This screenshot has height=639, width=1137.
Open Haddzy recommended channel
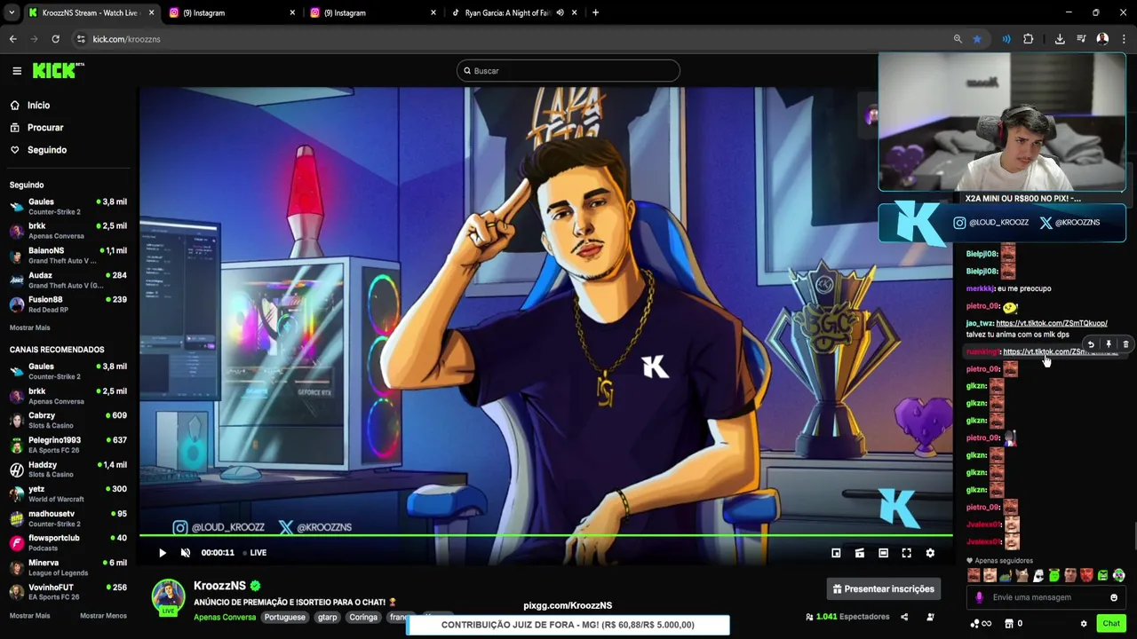coord(68,469)
